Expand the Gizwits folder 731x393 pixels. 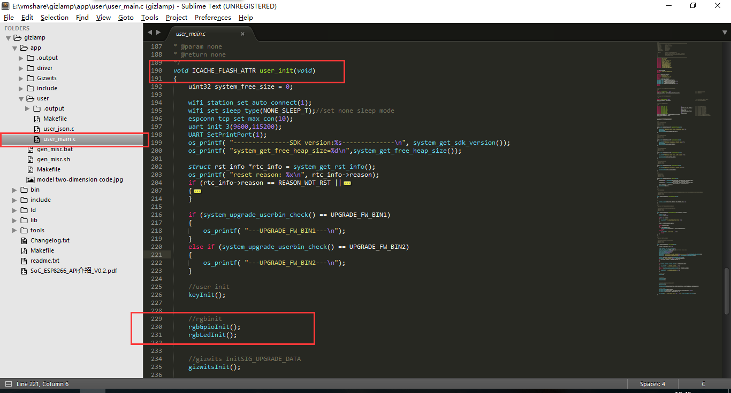[x=21, y=78]
